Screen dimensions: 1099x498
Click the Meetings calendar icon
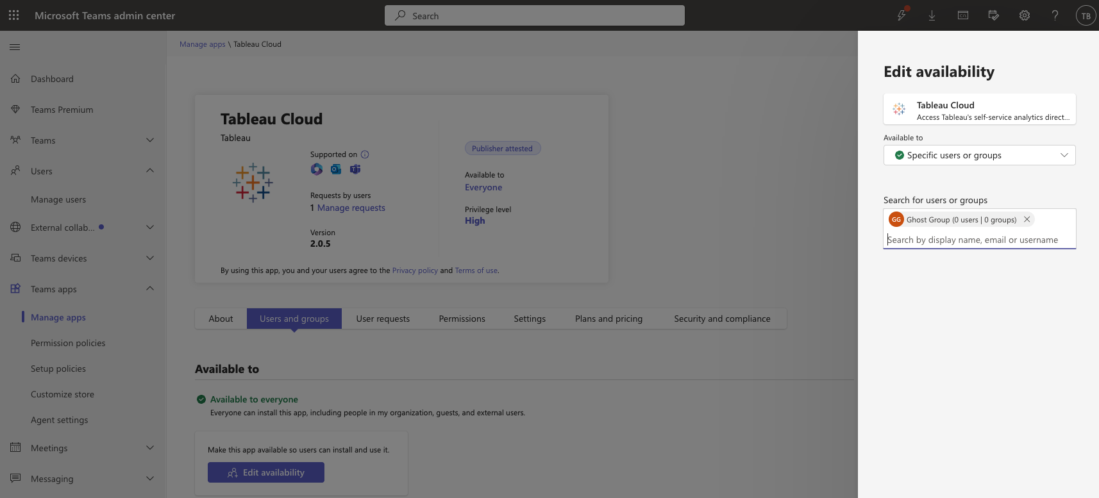click(x=15, y=448)
